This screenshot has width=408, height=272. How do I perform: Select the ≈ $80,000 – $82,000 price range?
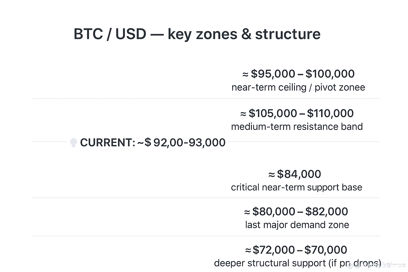click(296, 212)
